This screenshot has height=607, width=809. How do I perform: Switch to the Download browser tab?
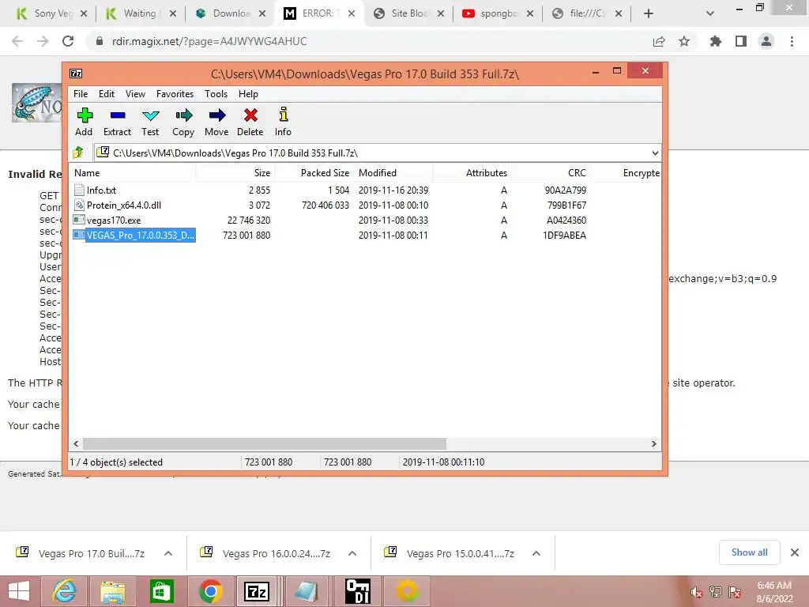[231, 13]
